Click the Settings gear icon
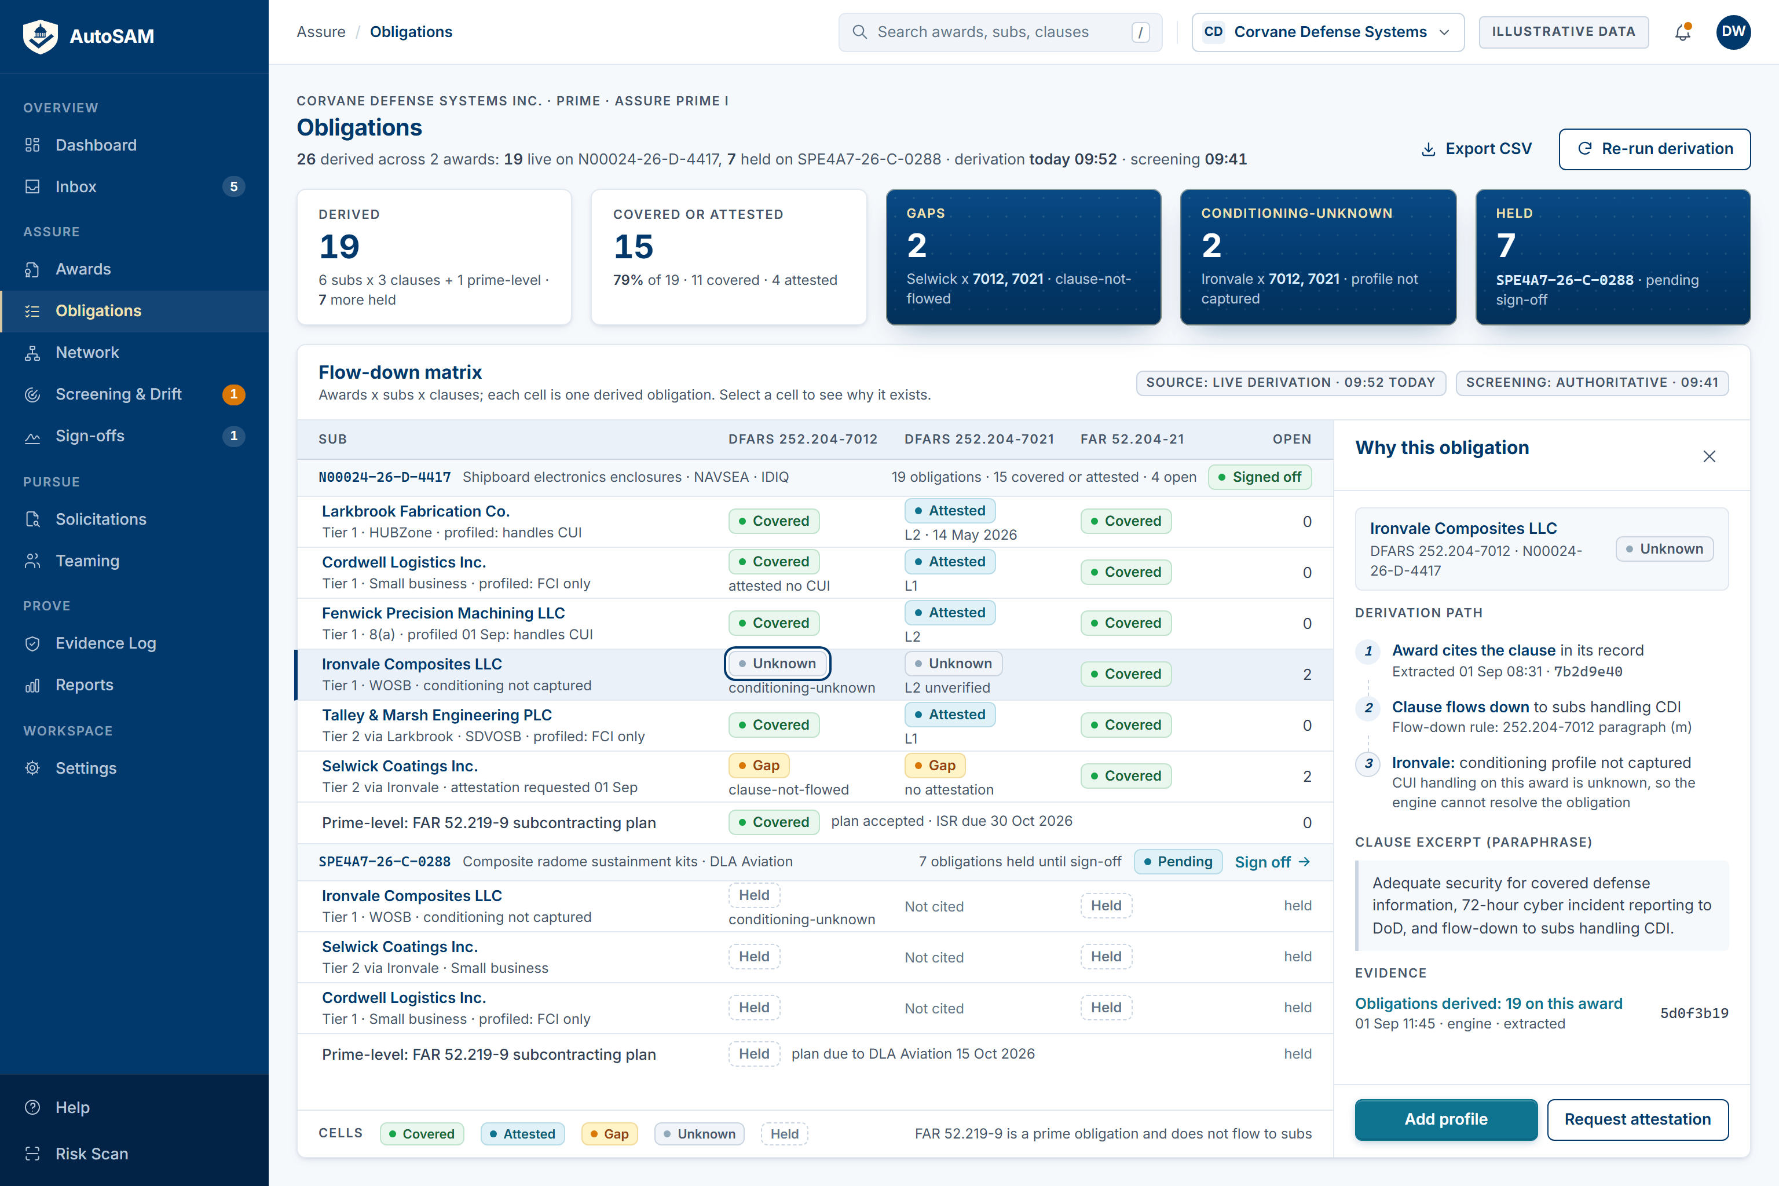 click(x=32, y=768)
